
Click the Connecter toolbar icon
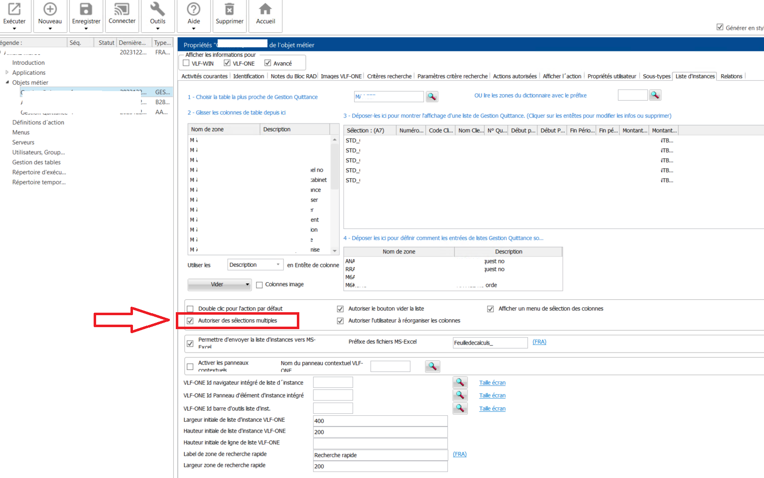122,9
